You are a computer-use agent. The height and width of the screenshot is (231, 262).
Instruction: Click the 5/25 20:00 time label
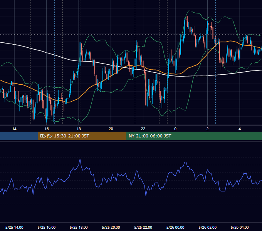pos(111,227)
